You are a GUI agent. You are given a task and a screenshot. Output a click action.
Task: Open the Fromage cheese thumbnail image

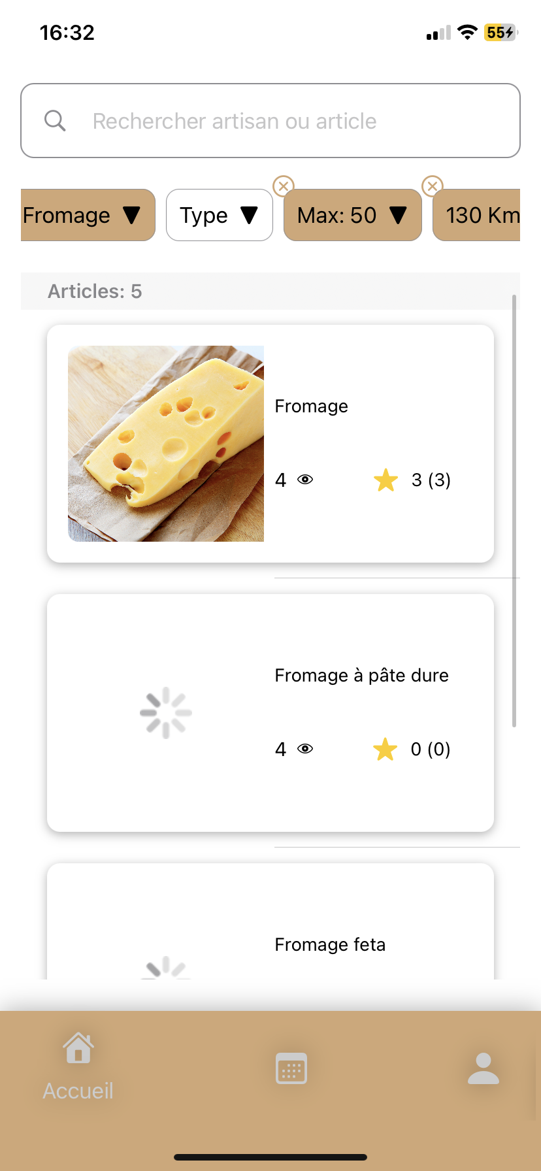166,444
